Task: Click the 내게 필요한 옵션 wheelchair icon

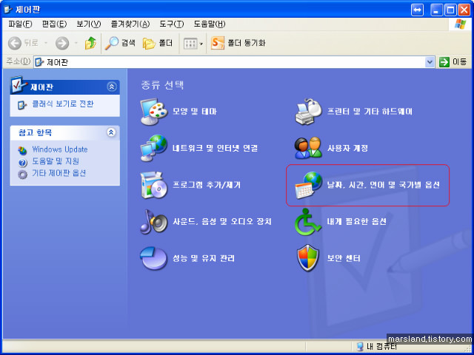Action: [x=308, y=222]
